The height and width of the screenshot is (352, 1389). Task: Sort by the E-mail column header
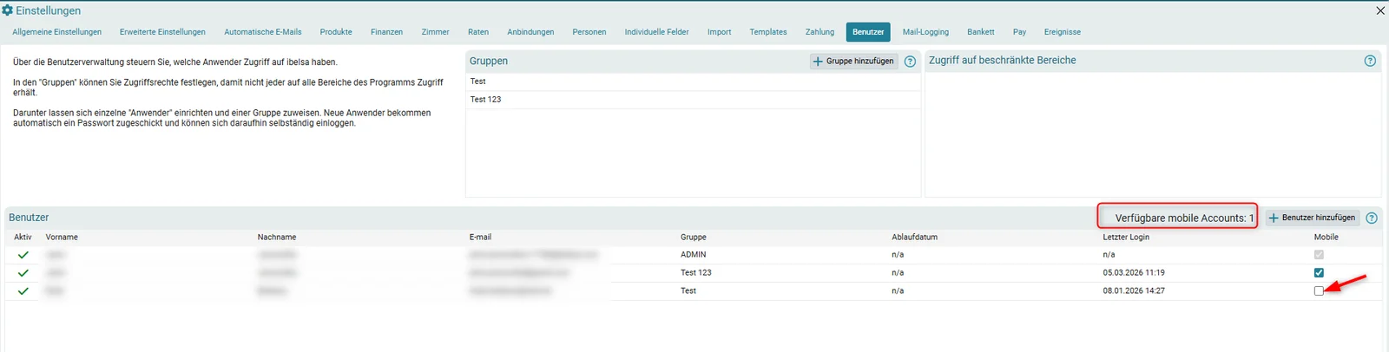pos(480,238)
